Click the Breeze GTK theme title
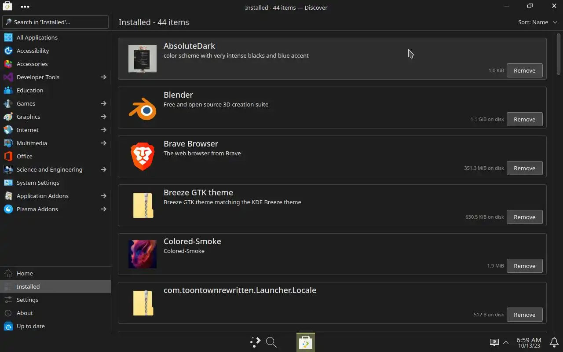The width and height of the screenshot is (563, 352). tap(198, 192)
